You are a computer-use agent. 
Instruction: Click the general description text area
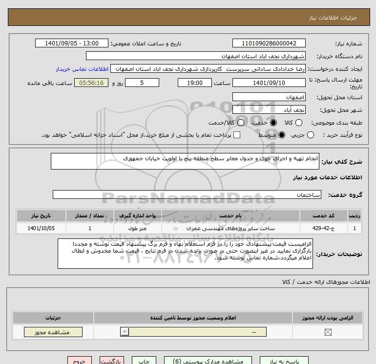coord(185,161)
